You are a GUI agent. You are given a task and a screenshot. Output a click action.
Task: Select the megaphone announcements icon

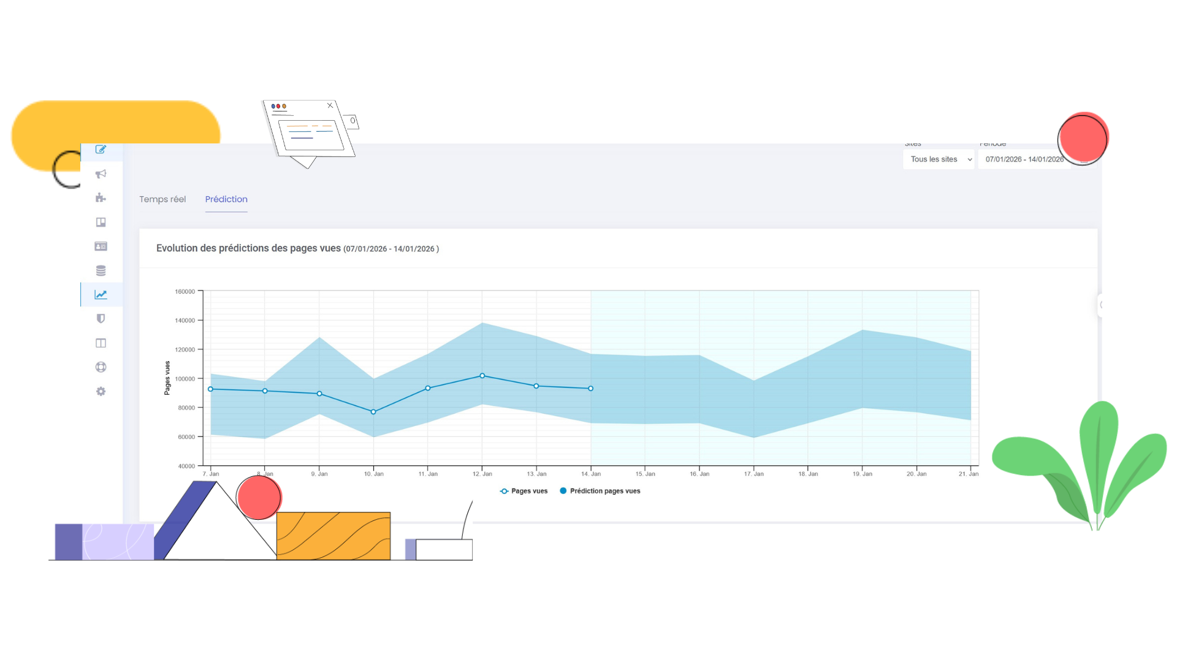[x=101, y=174]
